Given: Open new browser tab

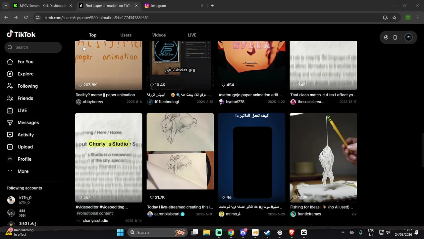Looking at the screenshot, I should [212, 6].
